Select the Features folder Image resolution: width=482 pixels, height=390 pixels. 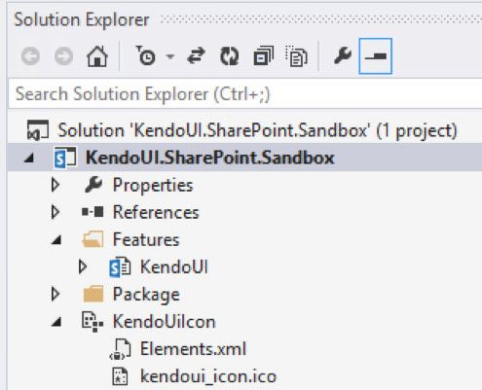tap(146, 239)
